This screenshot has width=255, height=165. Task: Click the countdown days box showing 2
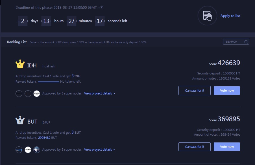point(23,21)
